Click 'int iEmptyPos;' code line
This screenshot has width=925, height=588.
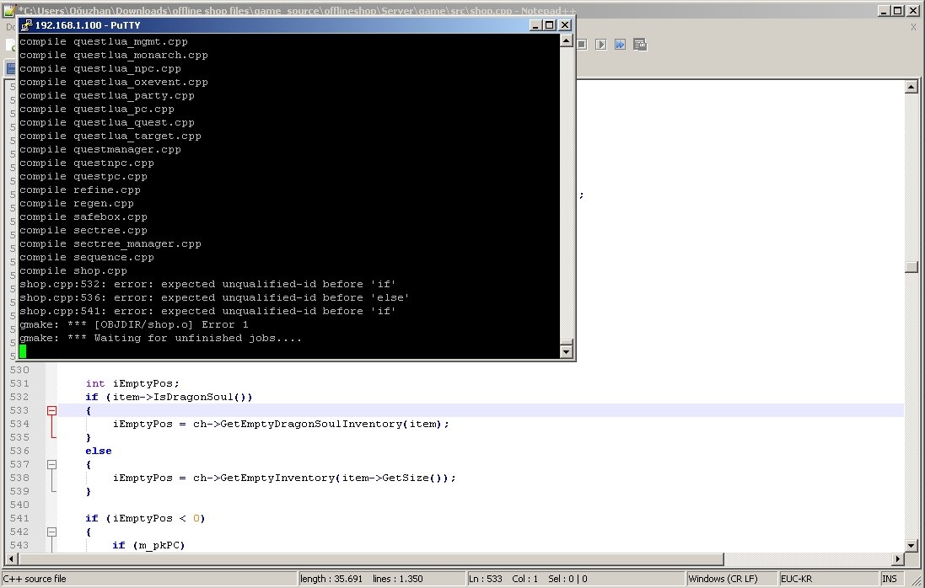tap(132, 383)
